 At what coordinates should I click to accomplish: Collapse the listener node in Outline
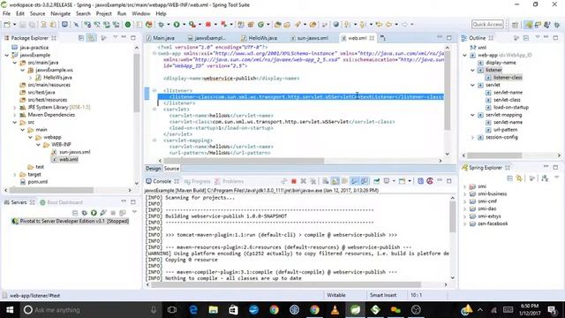click(x=473, y=71)
